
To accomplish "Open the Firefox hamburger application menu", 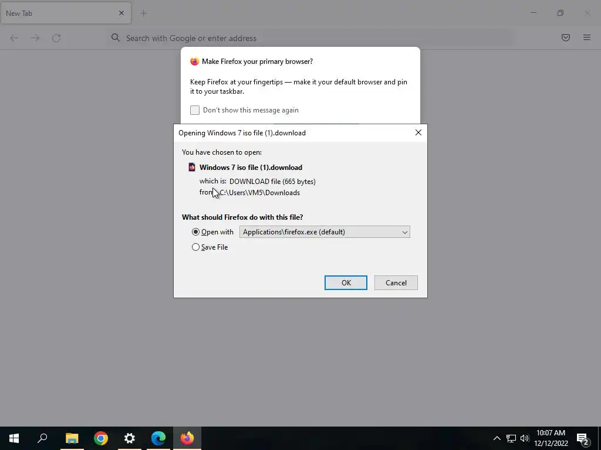I will (x=587, y=37).
